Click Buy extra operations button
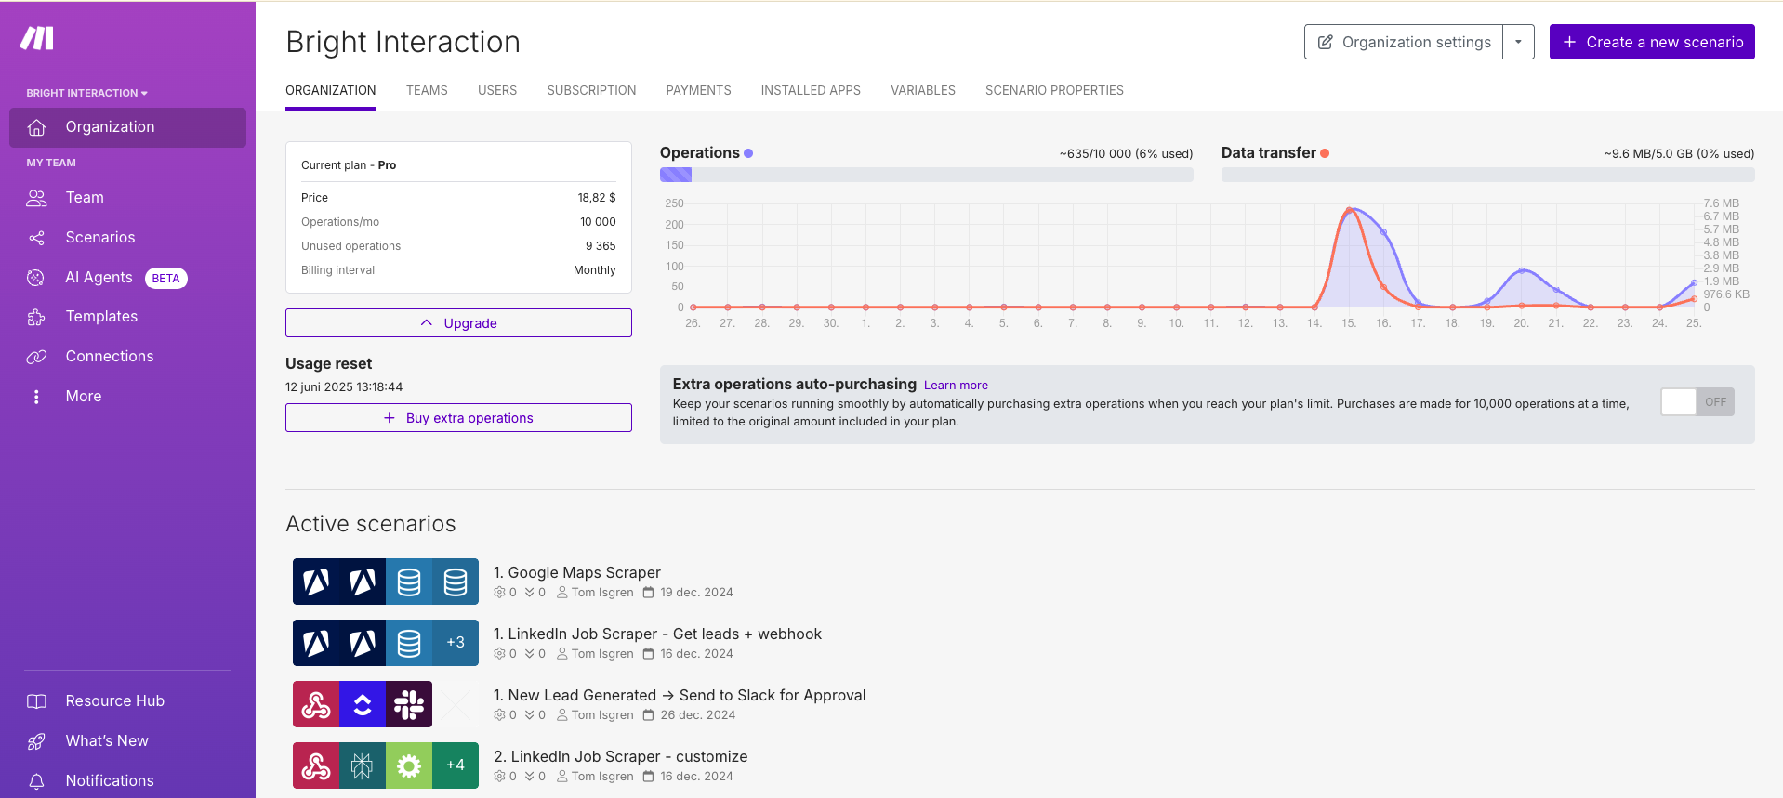This screenshot has height=798, width=1783. coord(458,418)
